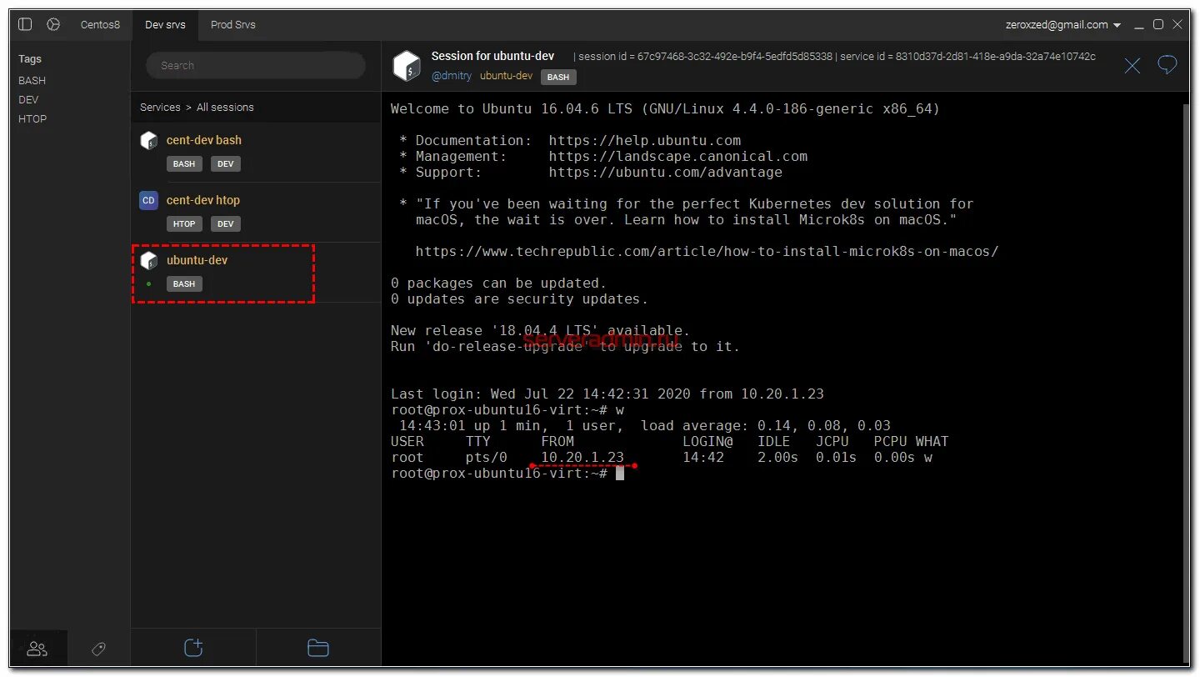Click the 'Session for ubuntu-dev' title
Screen dimensions: 1200x677
pyautogui.click(x=492, y=56)
